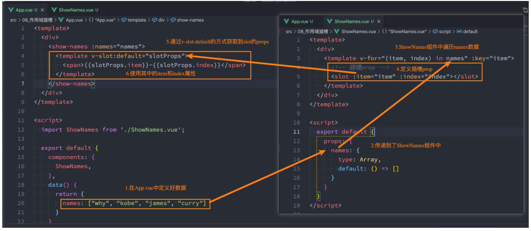531x231 pixels.
Task: Click the cube icon beside the div breadcrumb
Action: 155,20
